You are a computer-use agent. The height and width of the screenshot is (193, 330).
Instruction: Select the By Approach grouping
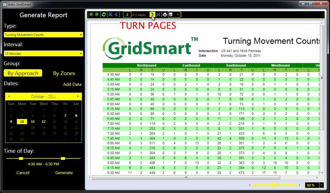pyautogui.click(x=23, y=73)
